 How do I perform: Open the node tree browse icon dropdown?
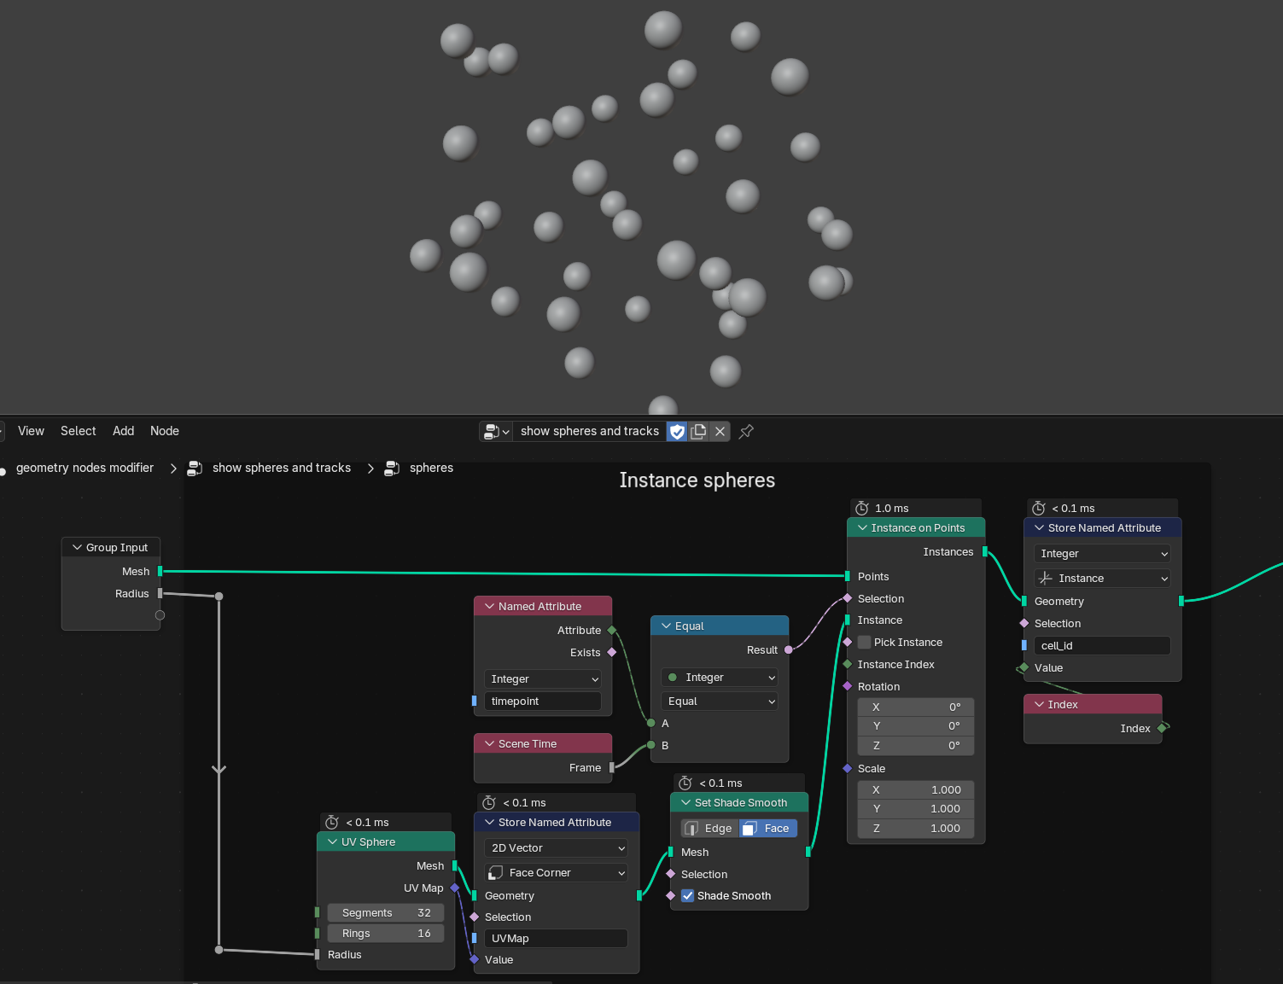496,432
